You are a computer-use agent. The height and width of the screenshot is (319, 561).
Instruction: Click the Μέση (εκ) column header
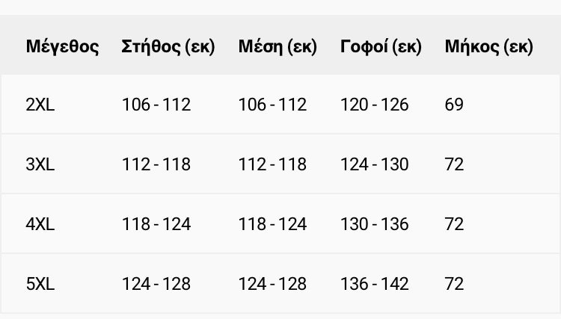[278, 46]
